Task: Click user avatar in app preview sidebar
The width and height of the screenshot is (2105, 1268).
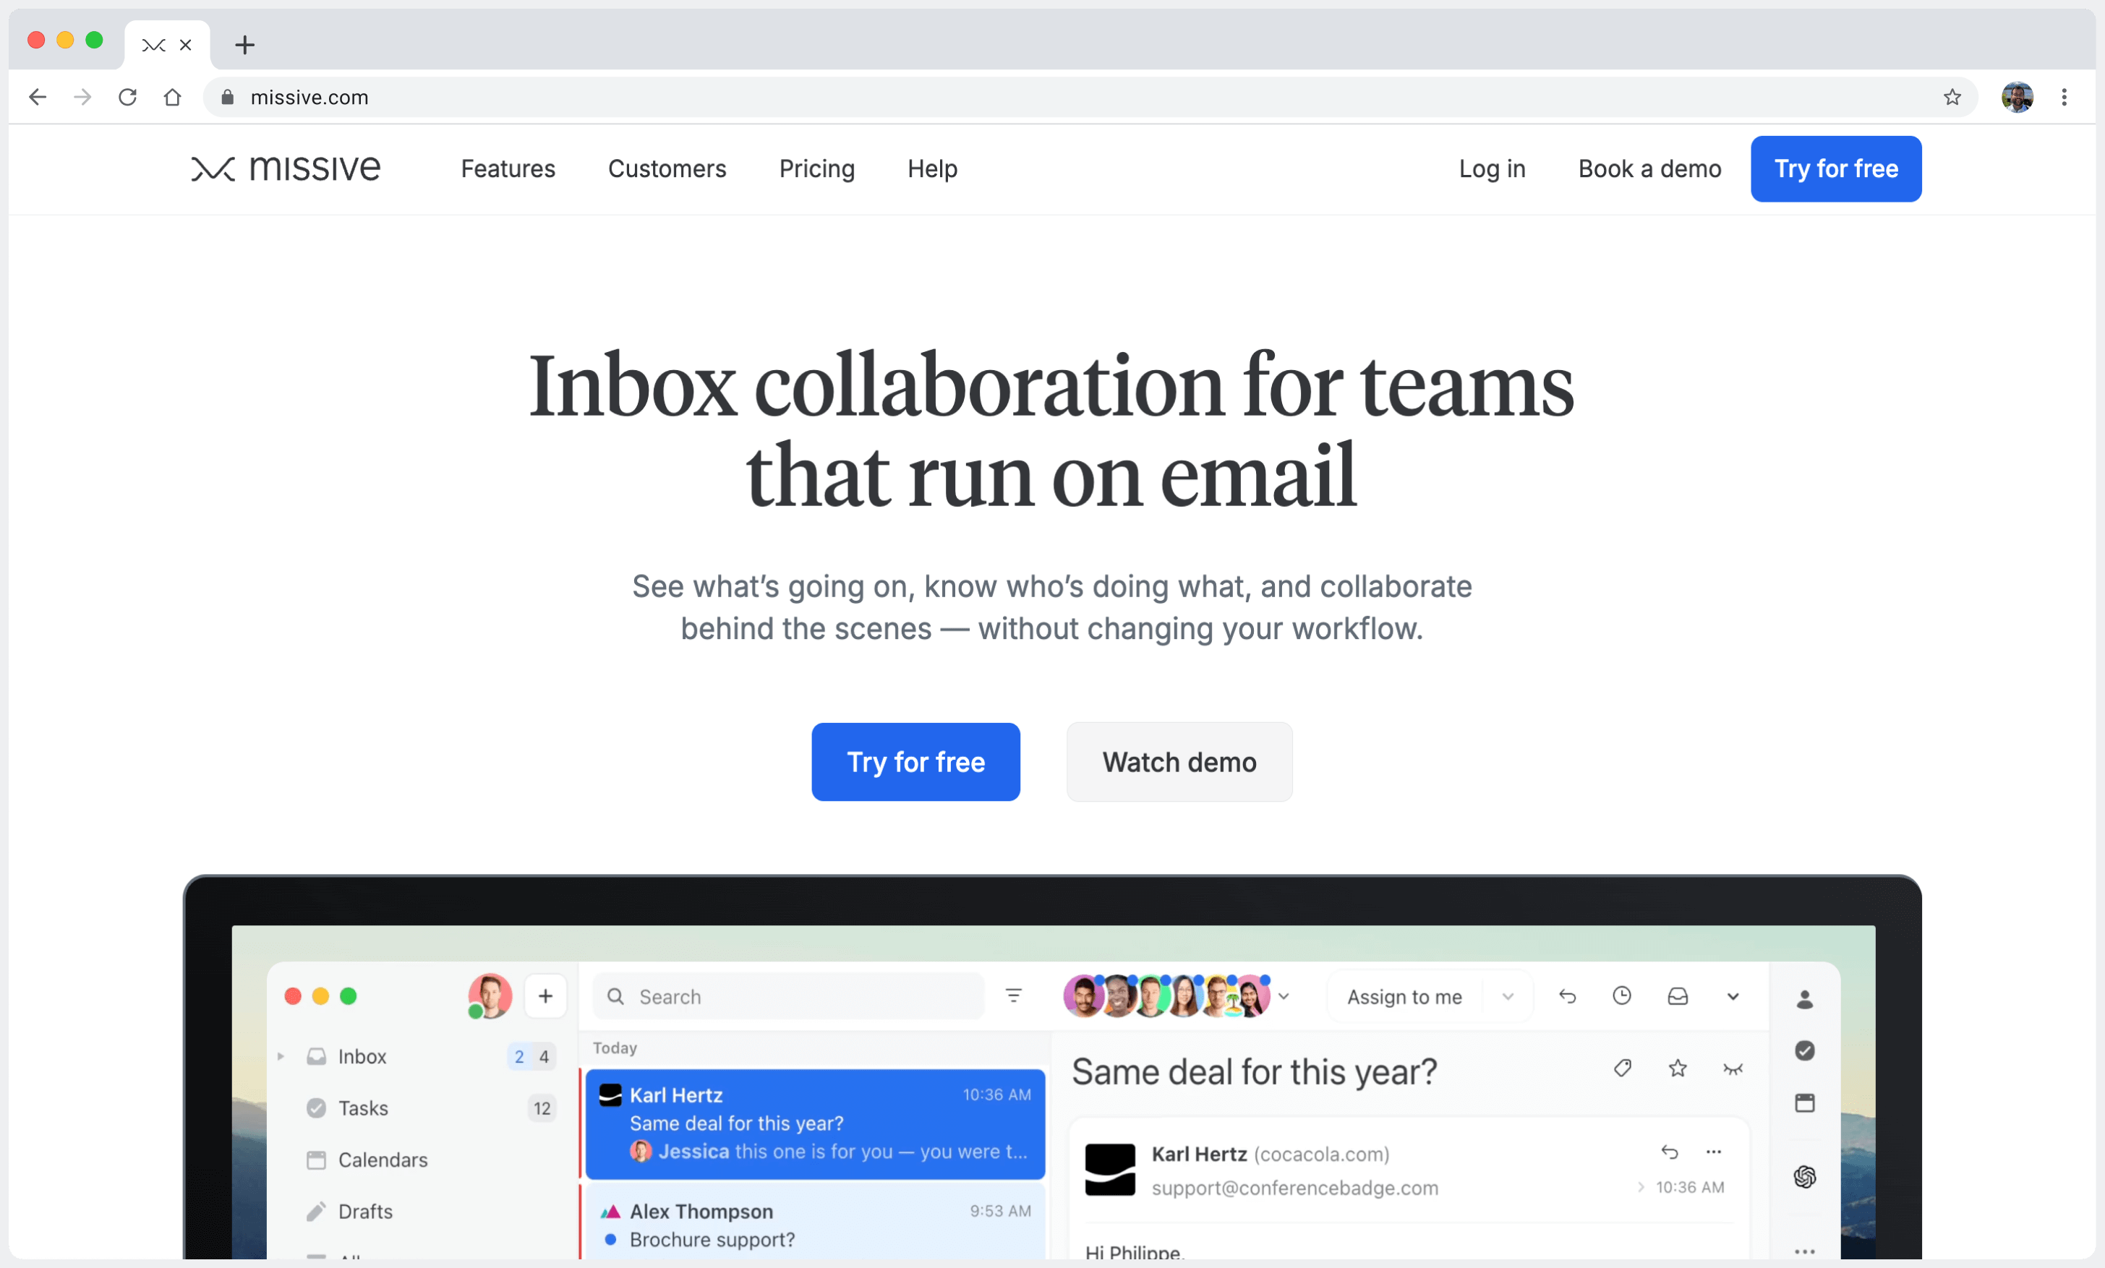Action: pos(490,995)
